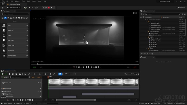
Task: Toggle the auto-key diamond in Sequencer
Action: 51,74
